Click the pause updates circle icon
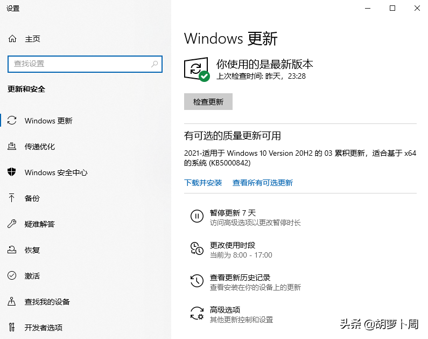428x339 pixels. click(x=197, y=216)
